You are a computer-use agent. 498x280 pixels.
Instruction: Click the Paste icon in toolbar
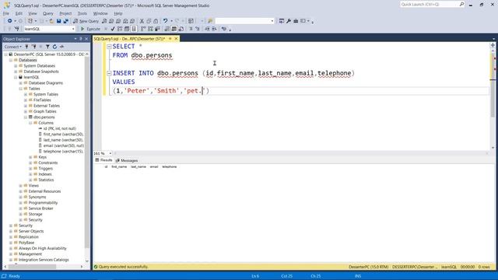(x=156, y=21)
